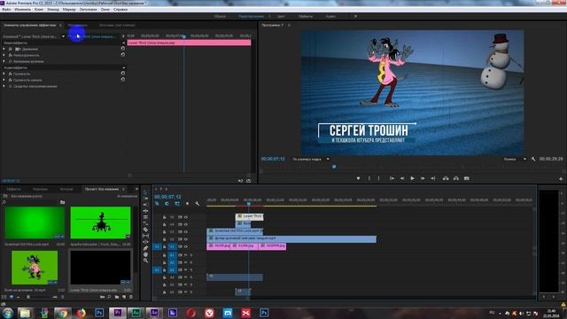Delete selected item with trash icon
567x319 pixels.
pyautogui.click(x=131, y=297)
